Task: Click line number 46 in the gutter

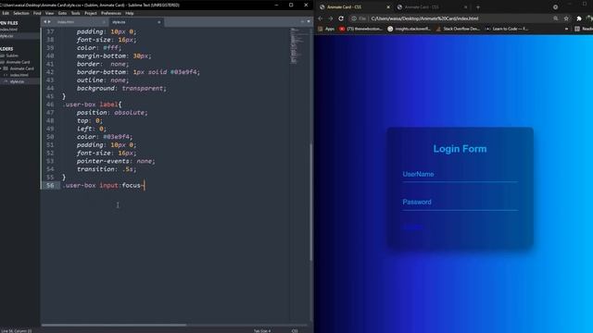Action: point(50,105)
